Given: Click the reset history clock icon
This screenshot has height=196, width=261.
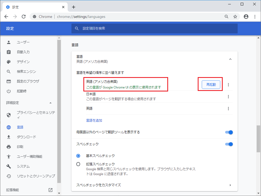Looking at the screenshot, I should 9,176.
